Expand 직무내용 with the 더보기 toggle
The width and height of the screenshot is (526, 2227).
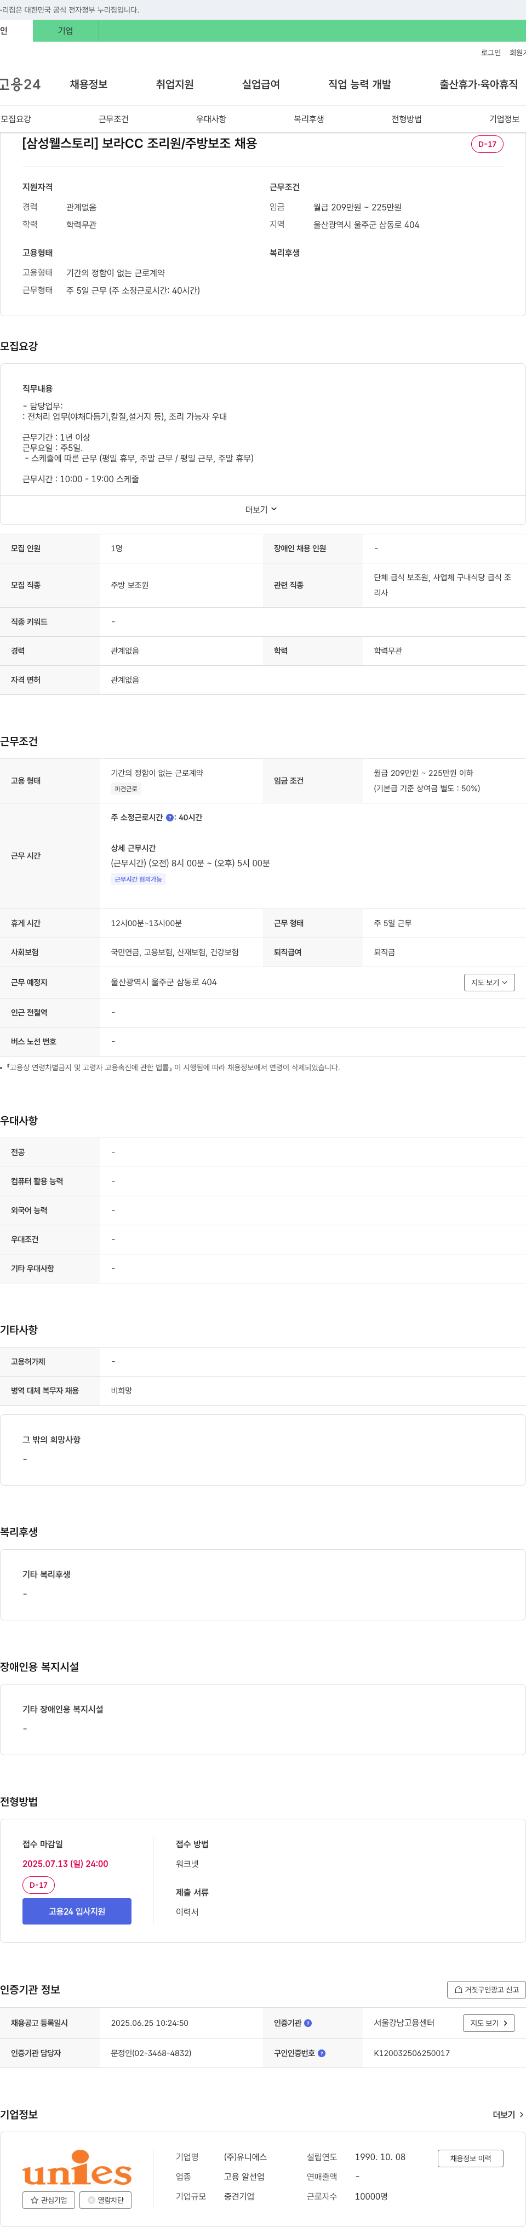click(x=262, y=510)
